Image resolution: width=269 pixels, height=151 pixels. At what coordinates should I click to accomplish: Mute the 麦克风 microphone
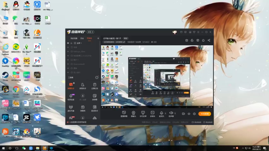coord(161,114)
